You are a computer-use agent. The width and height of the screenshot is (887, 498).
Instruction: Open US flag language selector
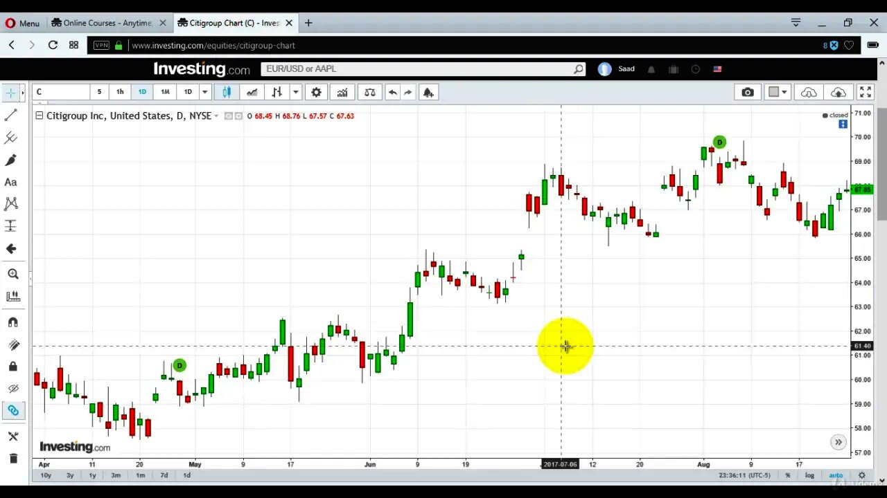point(717,69)
